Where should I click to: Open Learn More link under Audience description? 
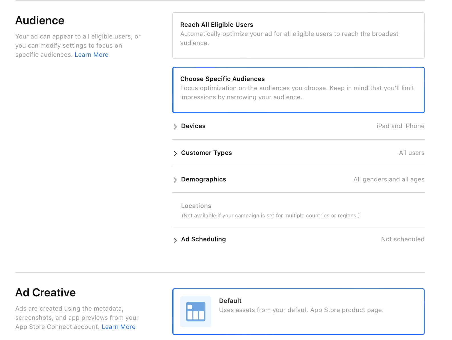pos(91,55)
